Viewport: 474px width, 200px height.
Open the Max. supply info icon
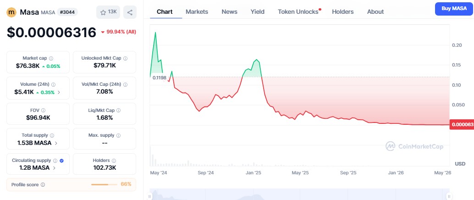coord(118,136)
